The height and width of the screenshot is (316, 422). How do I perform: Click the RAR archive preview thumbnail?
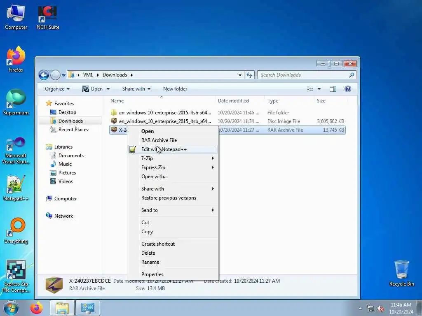click(x=54, y=285)
